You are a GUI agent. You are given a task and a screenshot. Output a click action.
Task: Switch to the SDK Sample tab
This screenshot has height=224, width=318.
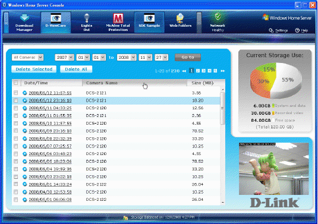pos(149,22)
